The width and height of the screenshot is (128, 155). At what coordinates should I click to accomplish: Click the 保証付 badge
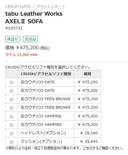coord(13,39)
